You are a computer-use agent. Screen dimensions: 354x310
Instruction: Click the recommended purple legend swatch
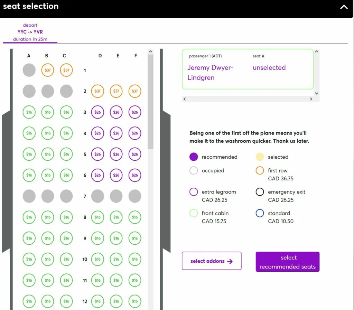pyautogui.click(x=194, y=157)
